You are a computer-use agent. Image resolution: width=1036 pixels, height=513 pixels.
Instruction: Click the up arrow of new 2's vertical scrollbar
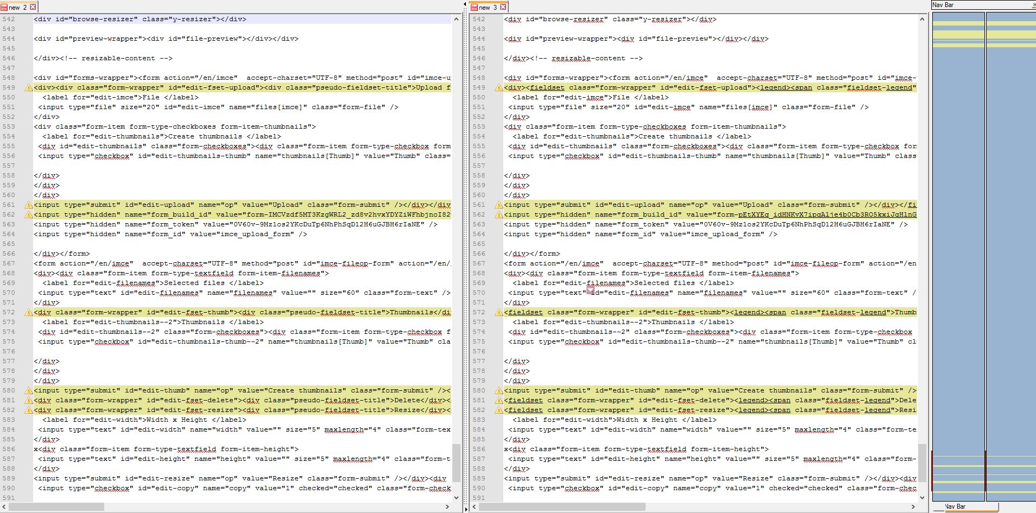tap(456, 19)
